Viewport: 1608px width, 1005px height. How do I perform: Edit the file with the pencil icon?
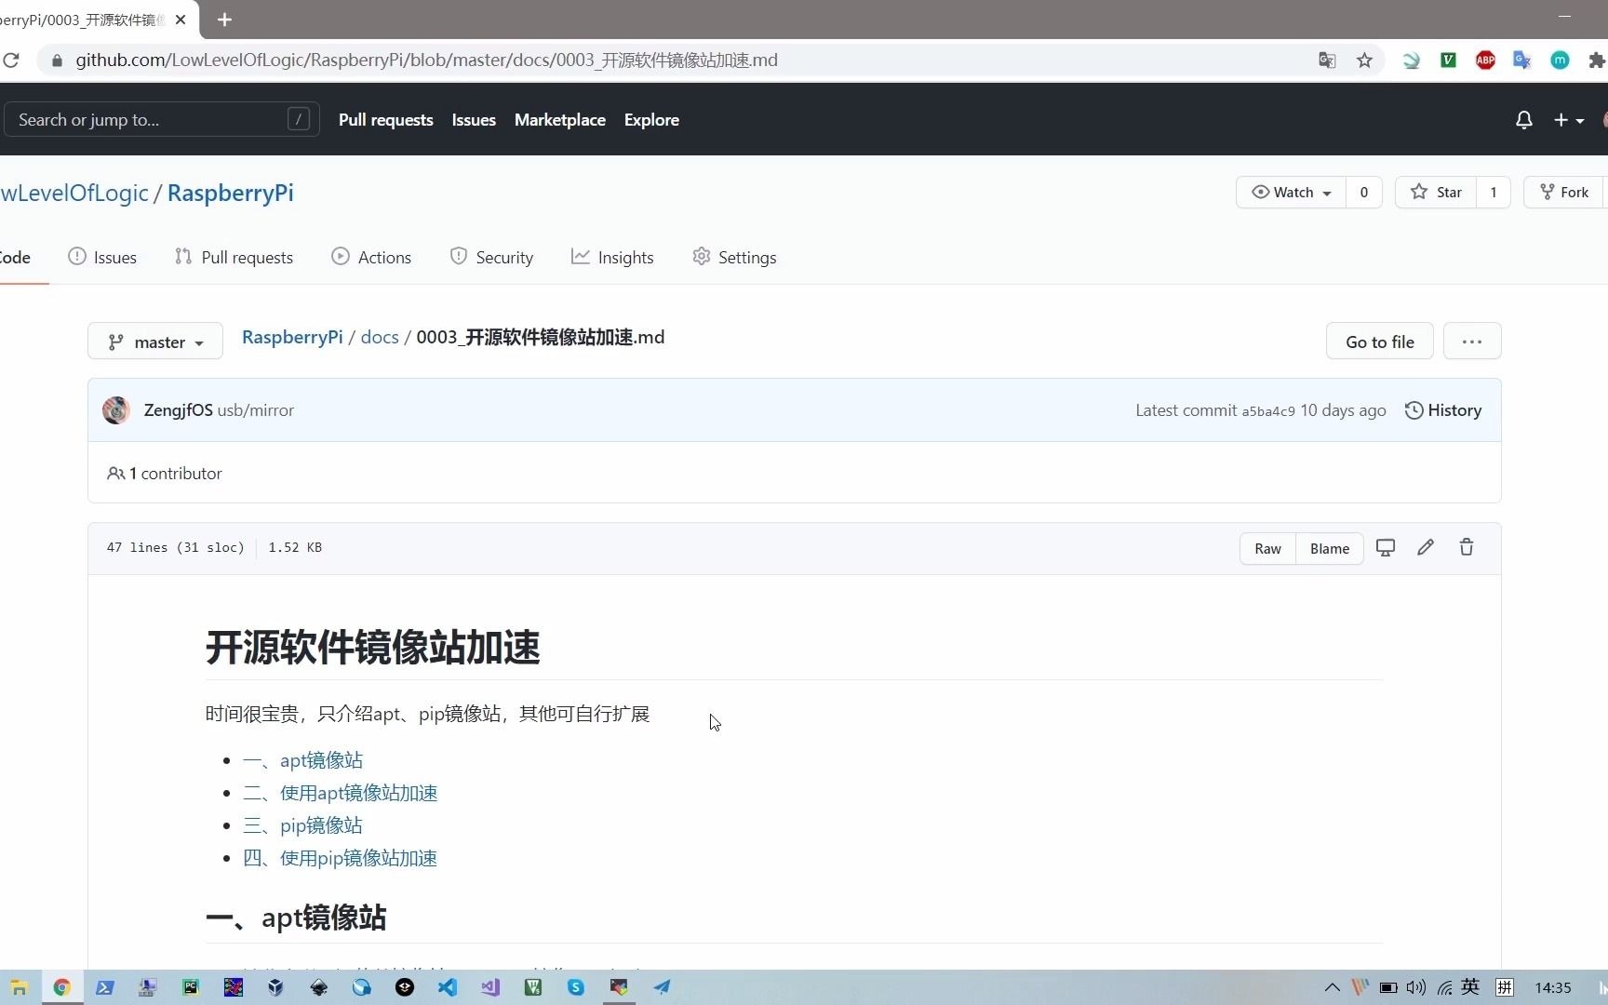coord(1426,548)
